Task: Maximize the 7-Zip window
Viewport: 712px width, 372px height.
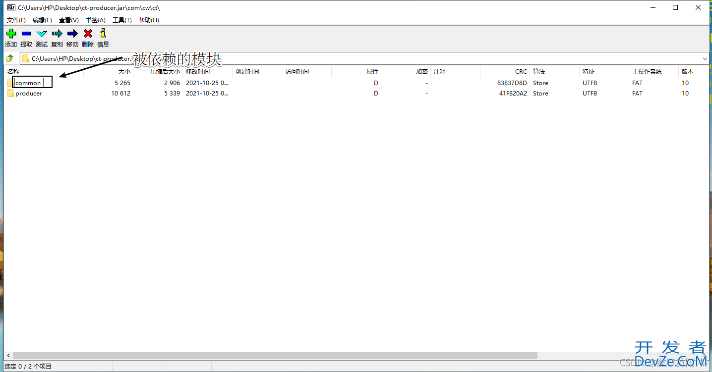Action: point(675,7)
